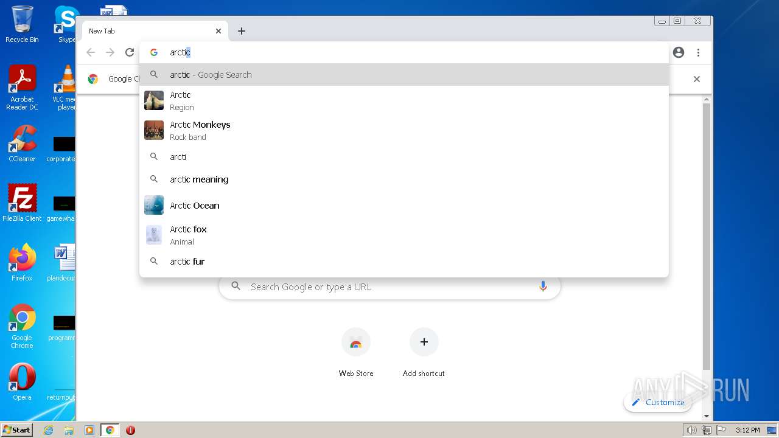
Task: Launch FileZilla Client from the desktop
Action: point(22,203)
